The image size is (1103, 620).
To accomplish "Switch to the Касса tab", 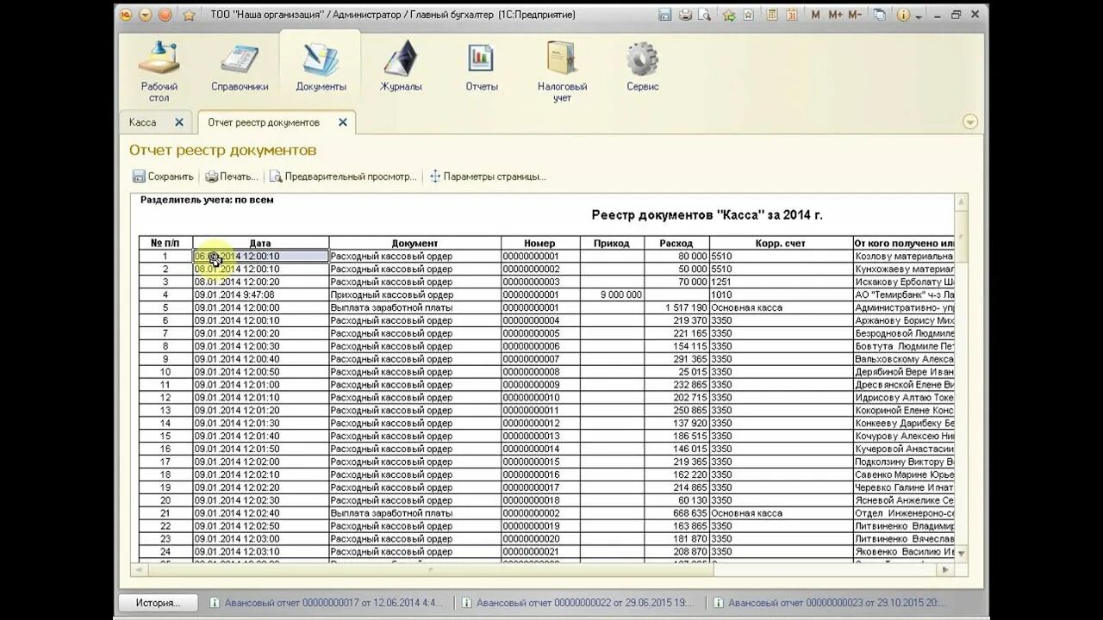I will click(x=143, y=122).
